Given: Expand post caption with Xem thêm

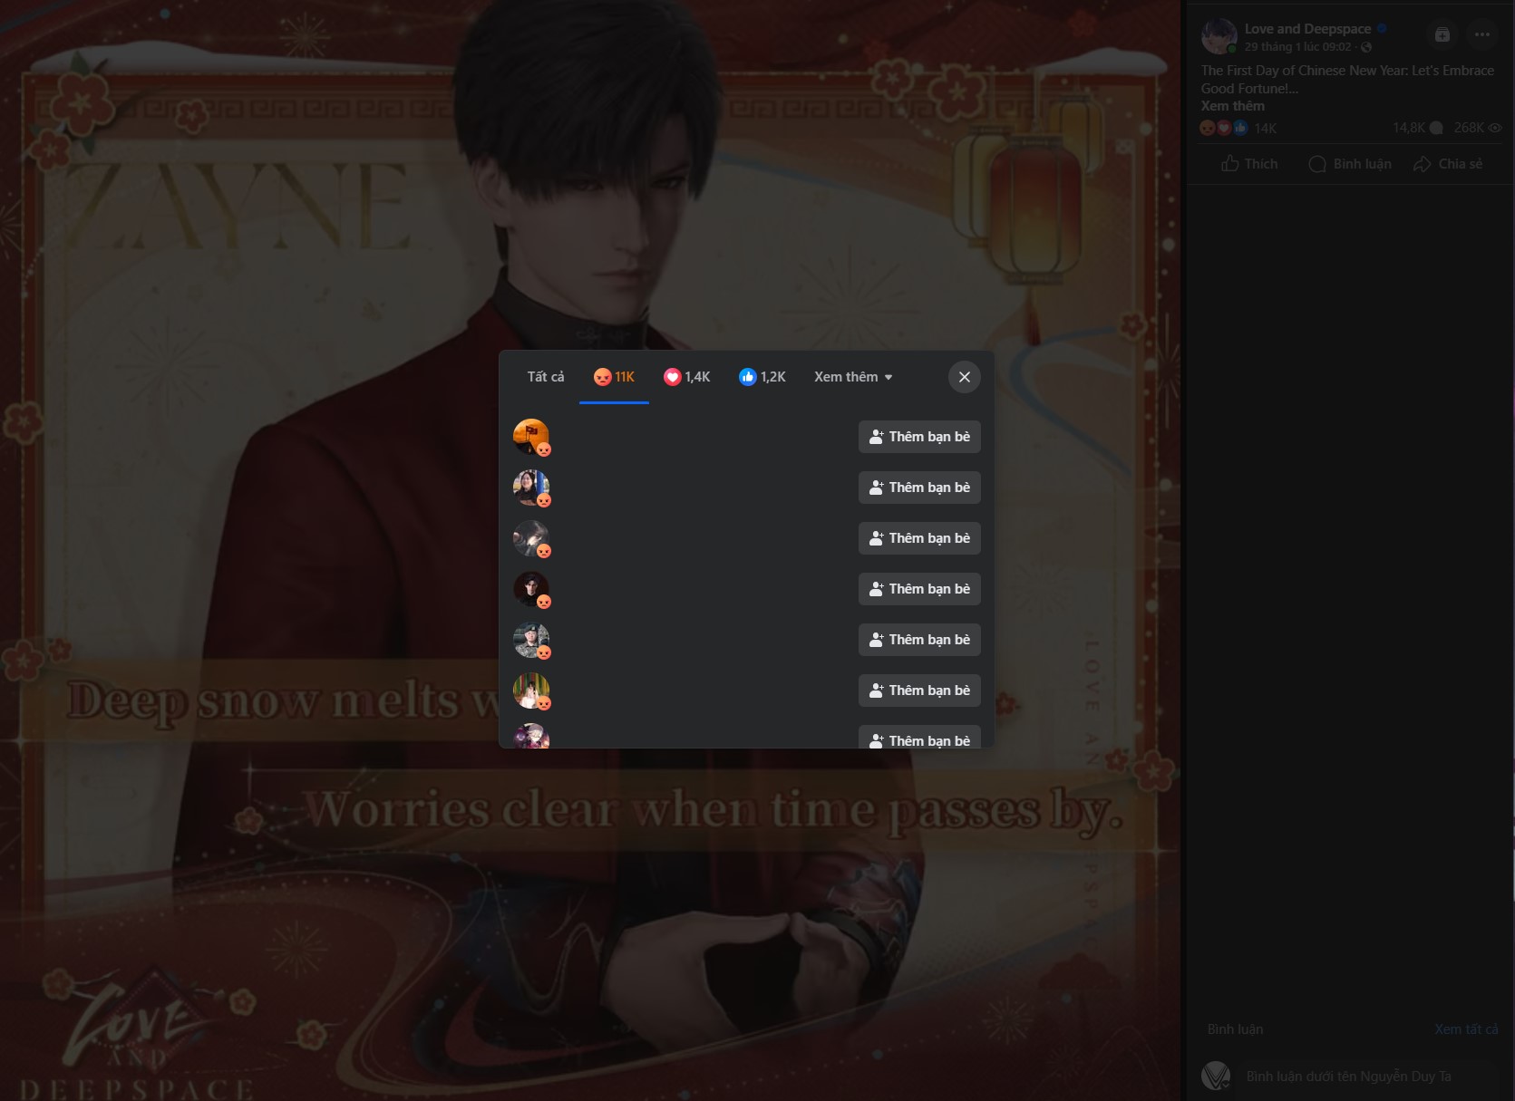Looking at the screenshot, I should [1232, 106].
